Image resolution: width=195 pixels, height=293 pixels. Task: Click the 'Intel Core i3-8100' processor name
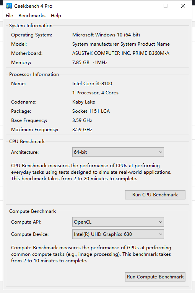[92, 84]
